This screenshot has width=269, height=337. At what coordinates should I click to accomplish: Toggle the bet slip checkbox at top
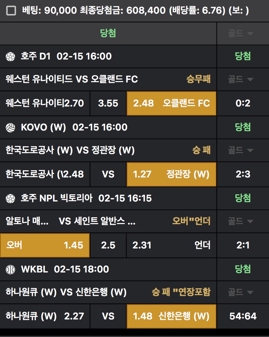11,10
